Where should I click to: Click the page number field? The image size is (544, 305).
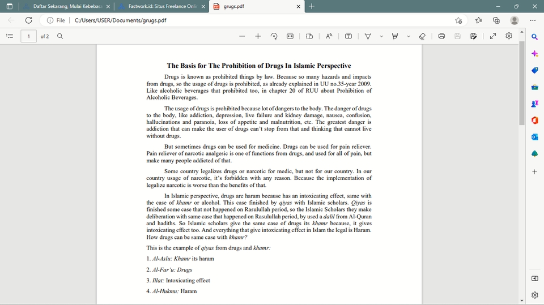(x=28, y=36)
